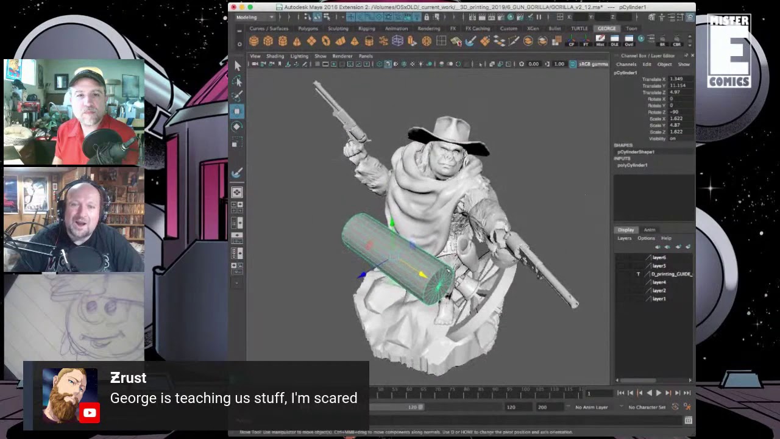
Task: Select the arrow Select tool in toolbox
Action: [x=238, y=66]
